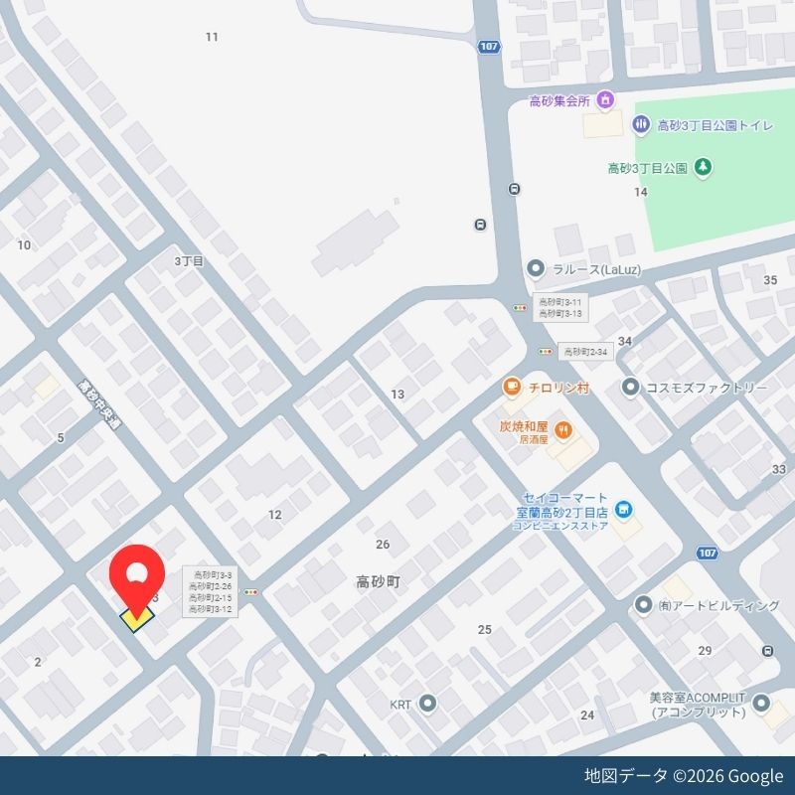Select the セイコーマート convenience store icon
The height and width of the screenshot is (795, 795).
pyautogui.click(x=623, y=509)
